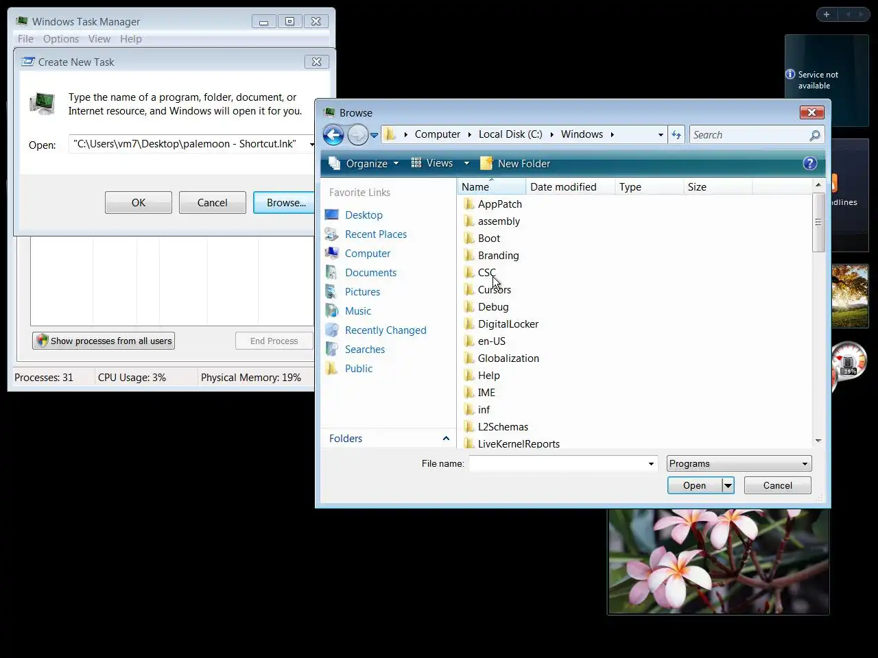
Task: Click Cancel in the Browse dialog
Action: point(777,485)
